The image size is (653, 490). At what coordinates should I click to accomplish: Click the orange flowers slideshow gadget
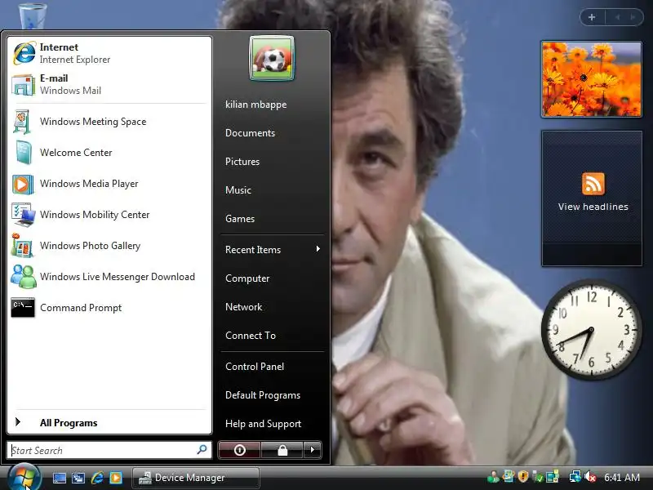pyautogui.click(x=591, y=79)
